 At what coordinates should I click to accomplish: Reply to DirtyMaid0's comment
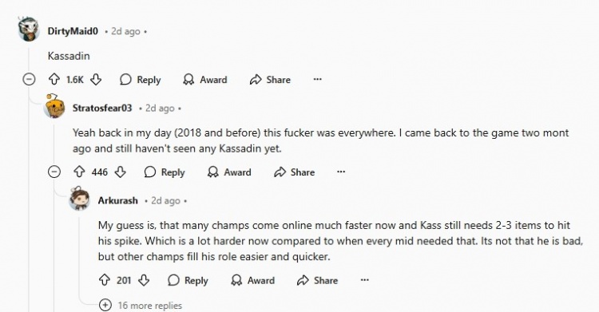(141, 80)
